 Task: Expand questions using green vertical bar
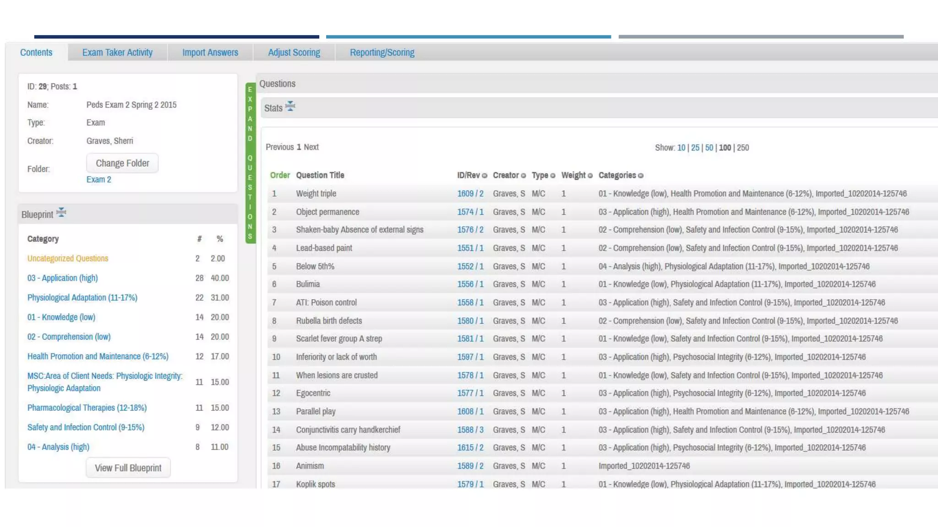pyautogui.click(x=250, y=163)
